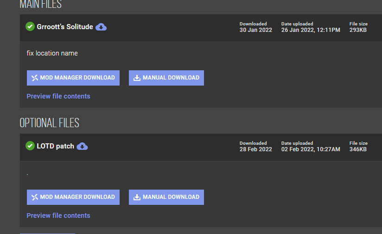The height and width of the screenshot is (234, 382).
Task: Click file size 293KB
Action: coord(358,30)
